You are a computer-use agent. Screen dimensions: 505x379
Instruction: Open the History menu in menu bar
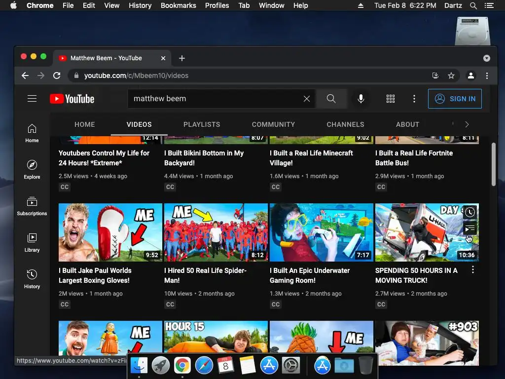coord(140,5)
